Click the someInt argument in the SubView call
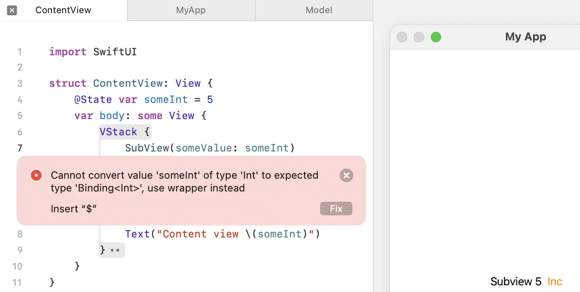 (x=267, y=148)
